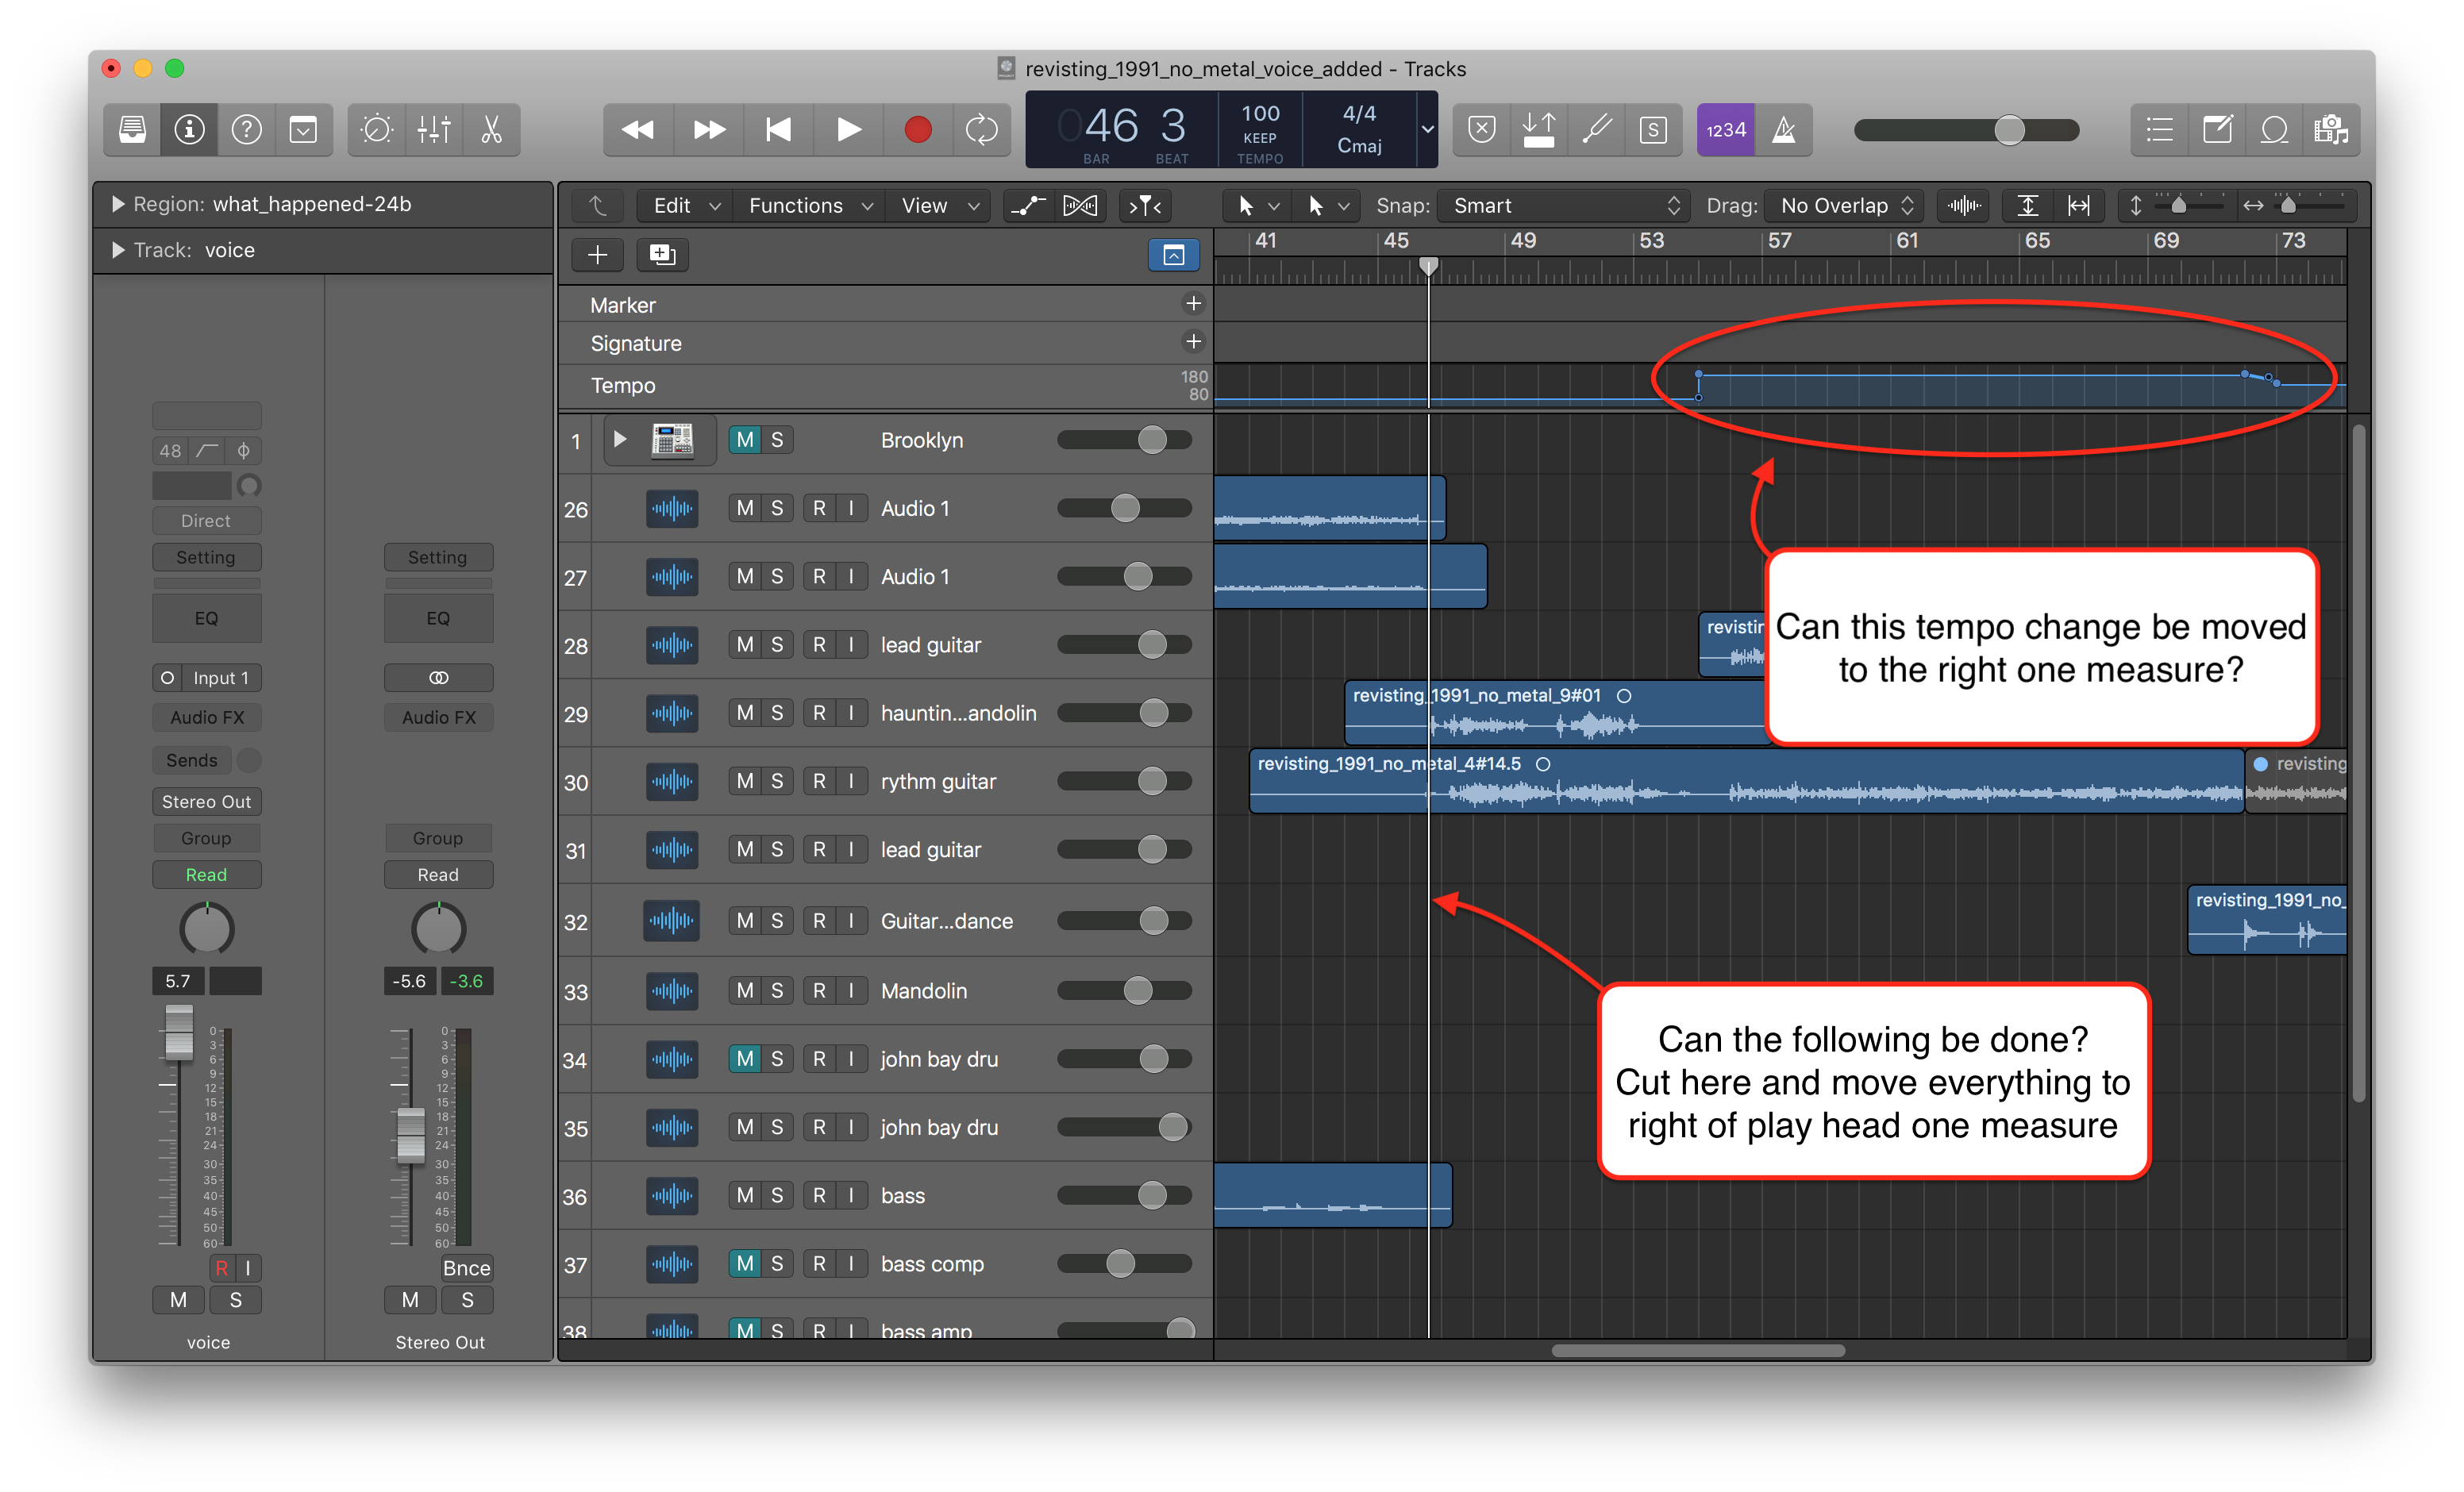
Task: Open the Library panel icon
Action: (133, 130)
